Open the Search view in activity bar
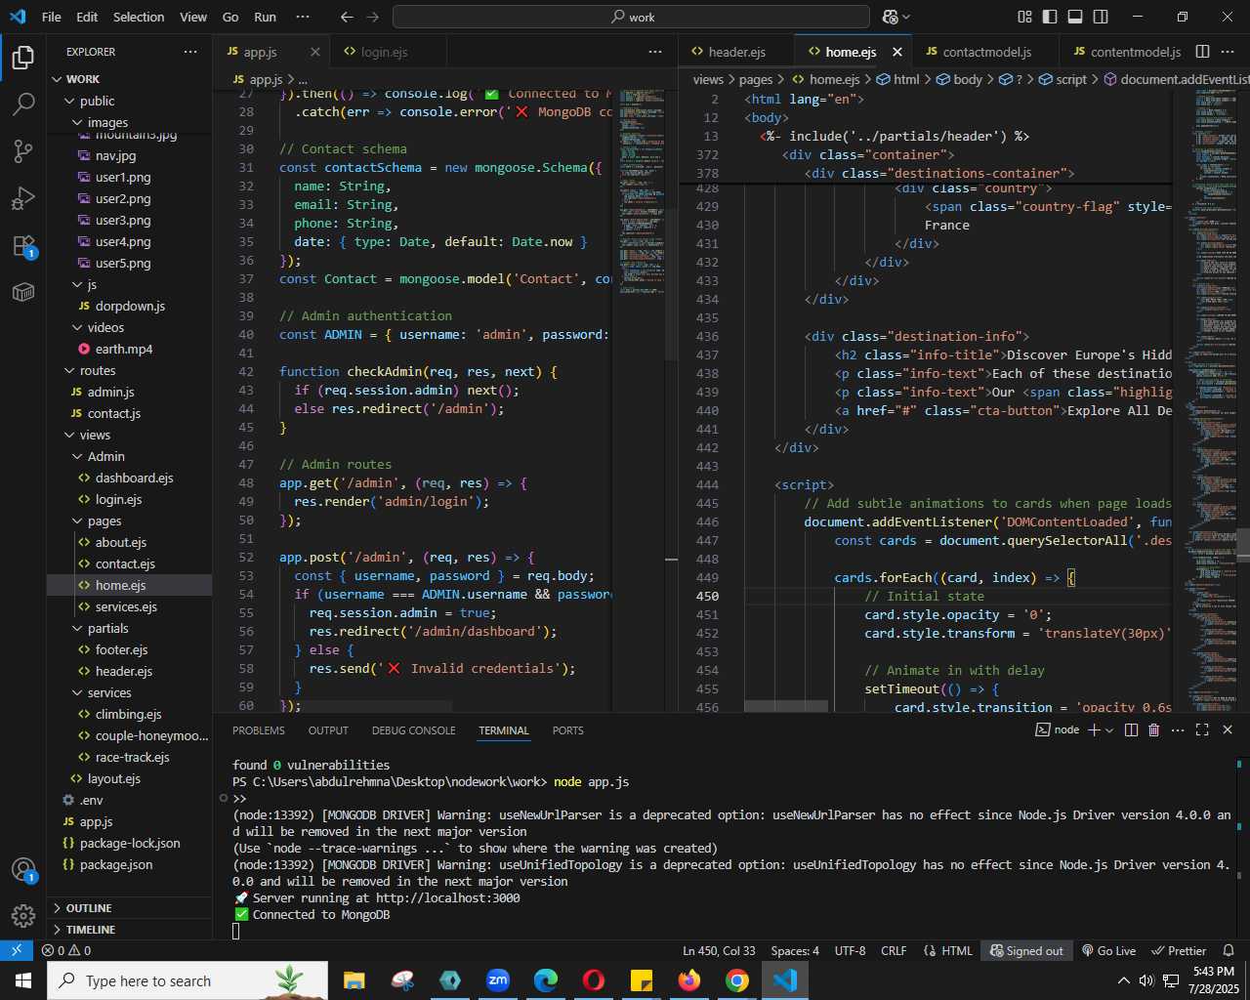This screenshot has width=1250, height=1000. point(23,104)
